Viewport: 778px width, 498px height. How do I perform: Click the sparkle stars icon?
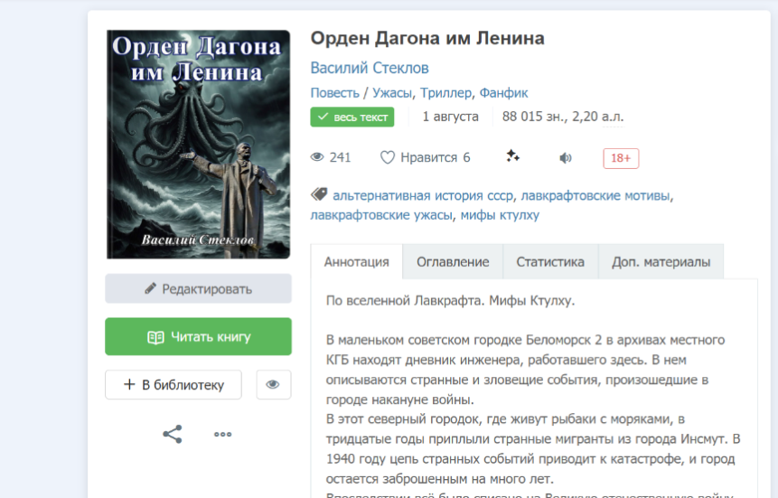[512, 156]
